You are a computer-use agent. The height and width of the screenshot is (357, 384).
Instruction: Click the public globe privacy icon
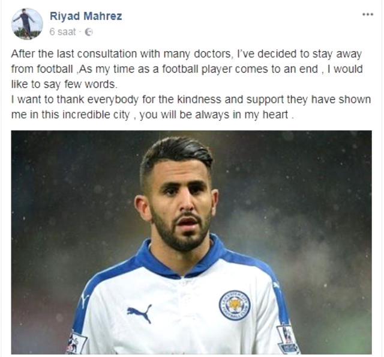89,32
